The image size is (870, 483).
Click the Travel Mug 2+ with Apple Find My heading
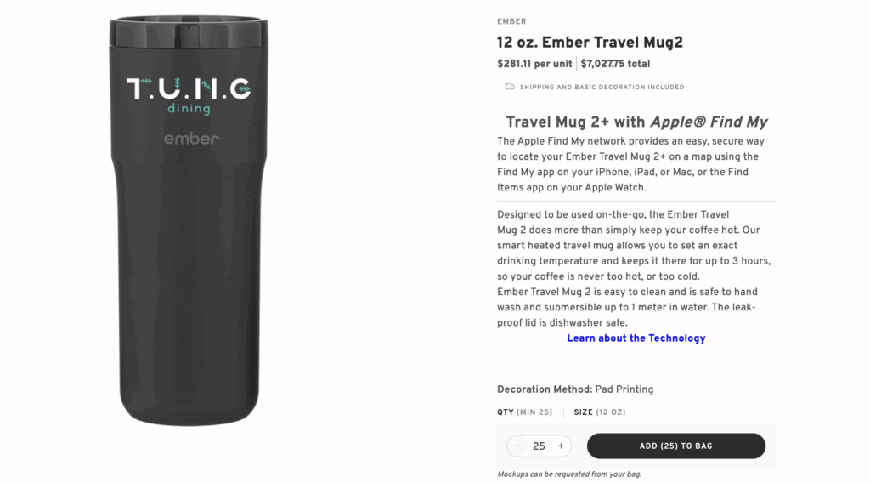click(636, 122)
